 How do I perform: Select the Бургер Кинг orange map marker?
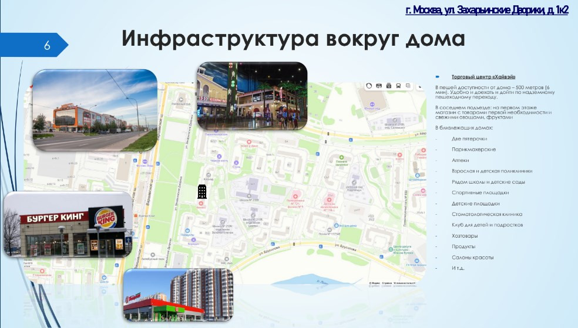pos(135,216)
